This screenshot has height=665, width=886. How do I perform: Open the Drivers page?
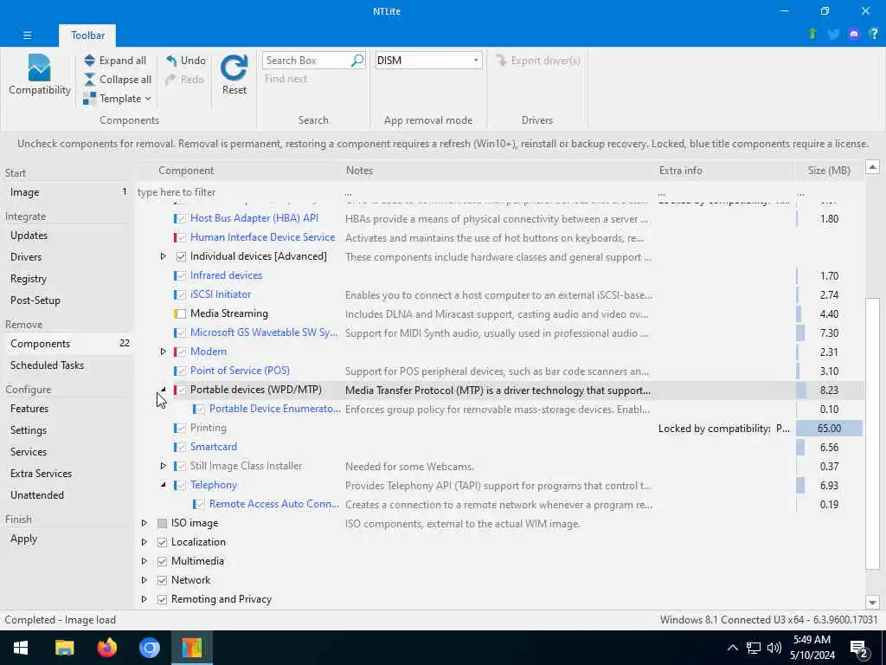(67, 256)
